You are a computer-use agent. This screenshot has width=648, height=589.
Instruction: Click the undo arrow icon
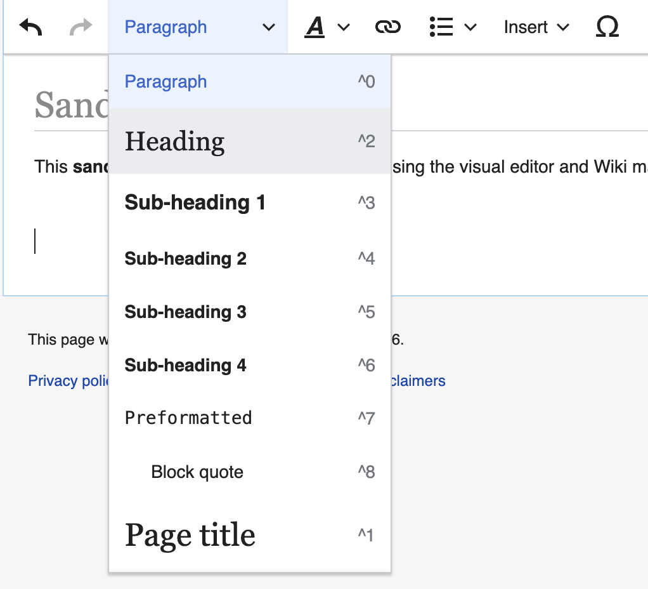[x=30, y=27]
